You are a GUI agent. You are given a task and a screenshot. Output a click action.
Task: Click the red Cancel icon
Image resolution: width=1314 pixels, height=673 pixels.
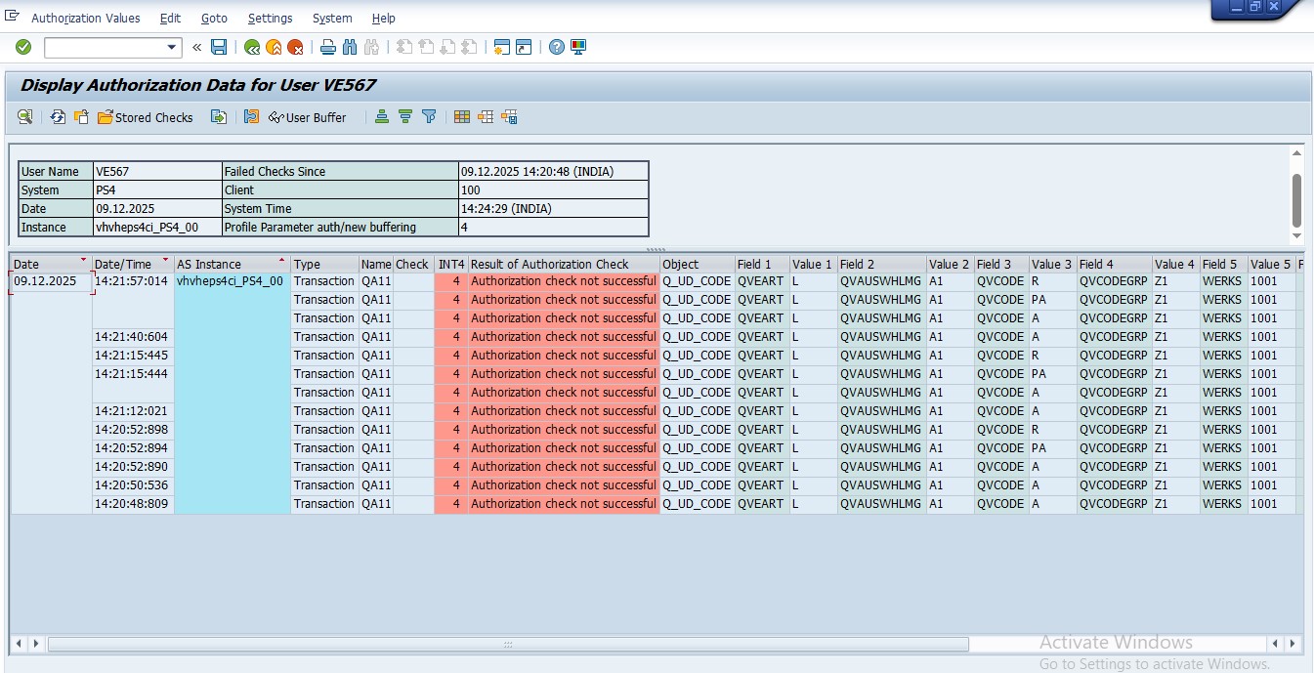295,47
